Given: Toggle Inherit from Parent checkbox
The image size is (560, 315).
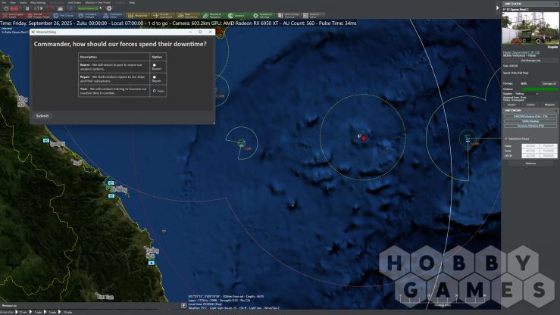Looking at the screenshot, I should pos(506,139).
